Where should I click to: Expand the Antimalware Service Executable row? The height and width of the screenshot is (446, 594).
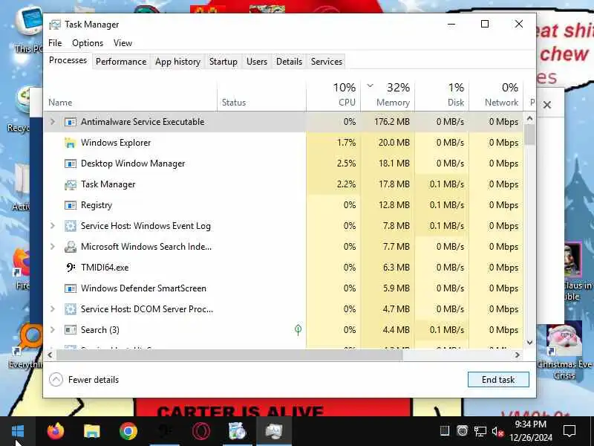coord(53,122)
